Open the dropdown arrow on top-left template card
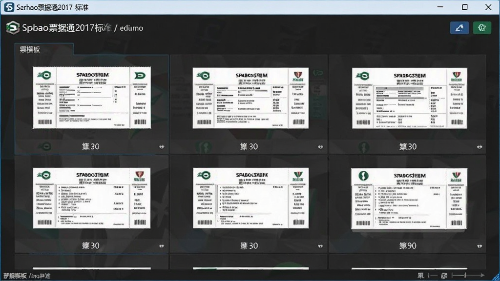500x281 pixels. click(x=162, y=147)
